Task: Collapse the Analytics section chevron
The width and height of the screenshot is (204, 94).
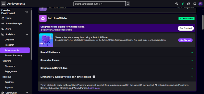Action: [27, 34]
